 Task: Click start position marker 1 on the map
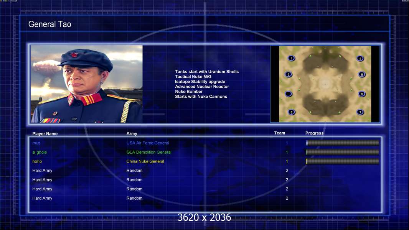(291, 58)
